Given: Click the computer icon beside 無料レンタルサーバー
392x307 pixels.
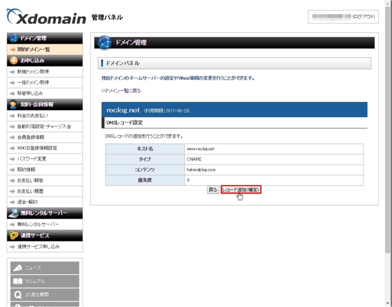Looking at the screenshot, I should point(14,213).
